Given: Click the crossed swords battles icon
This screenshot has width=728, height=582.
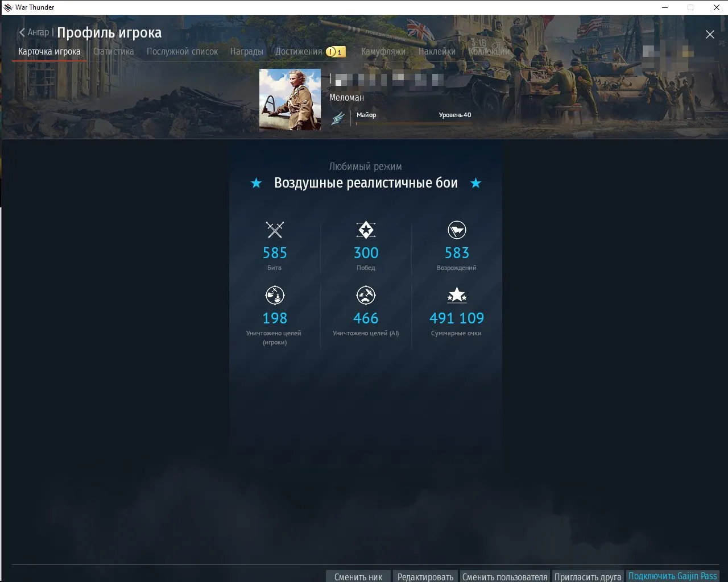Looking at the screenshot, I should [x=275, y=230].
